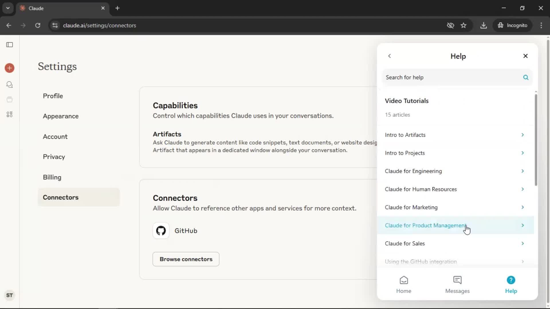Viewport: 550px width, 309px height.
Task: Open browser downloads
Action: 484,25
